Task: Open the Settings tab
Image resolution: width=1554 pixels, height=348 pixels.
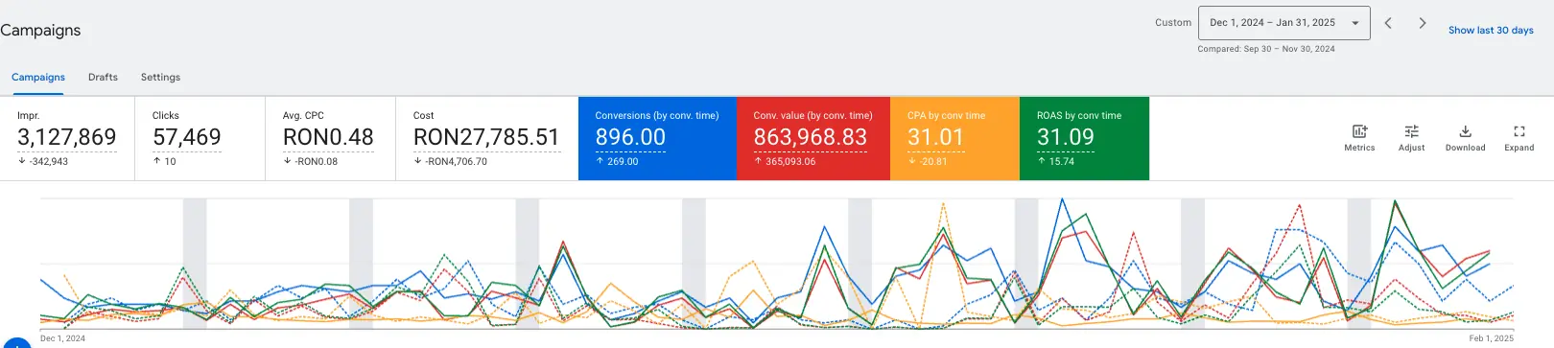Action: tap(160, 77)
